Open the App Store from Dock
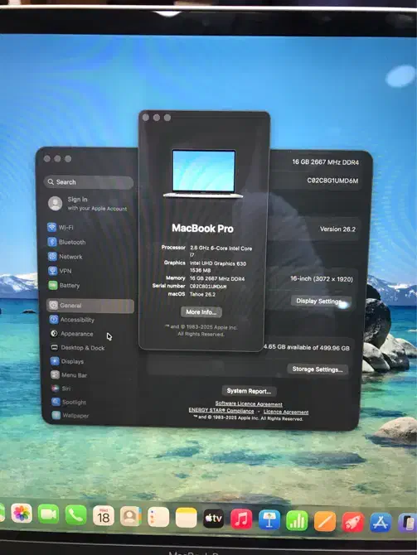Viewport: 417px width, 555px height. (x=381, y=523)
